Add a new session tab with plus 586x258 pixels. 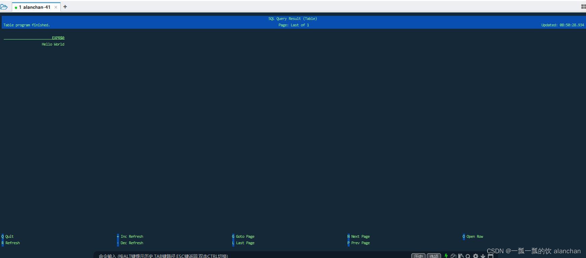[65, 7]
